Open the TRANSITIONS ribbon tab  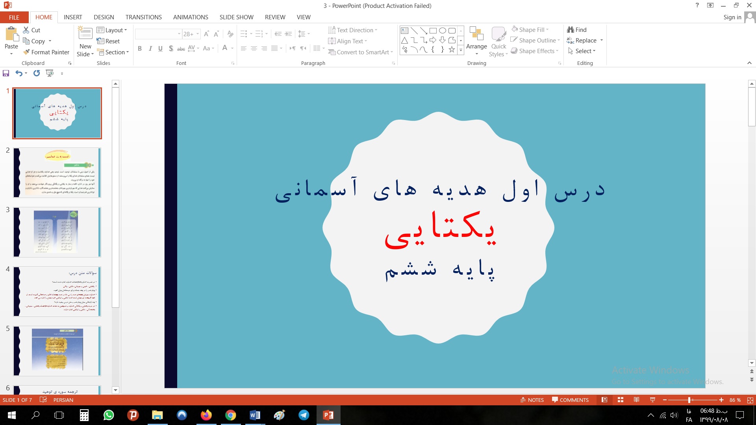[x=143, y=17]
